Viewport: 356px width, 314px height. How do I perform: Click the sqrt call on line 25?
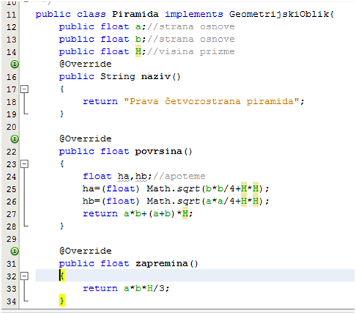pos(188,189)
